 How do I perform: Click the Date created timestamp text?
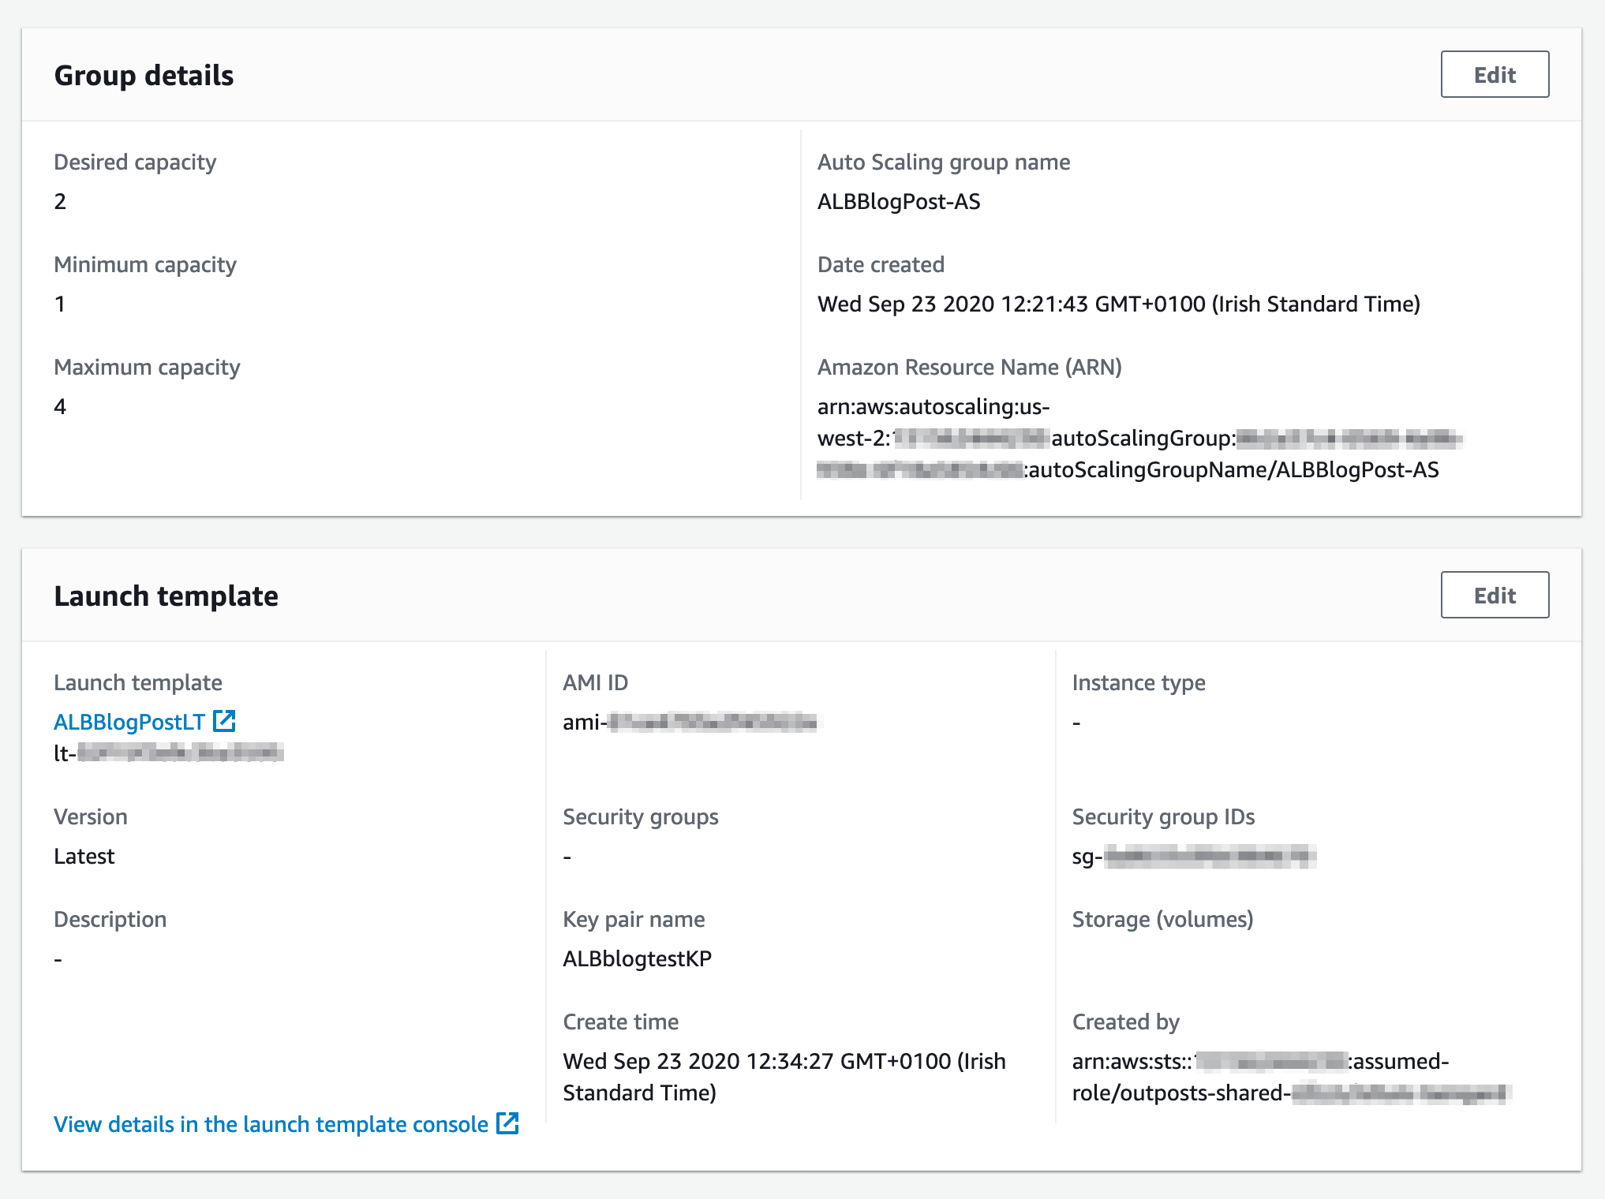[1118, 304]
